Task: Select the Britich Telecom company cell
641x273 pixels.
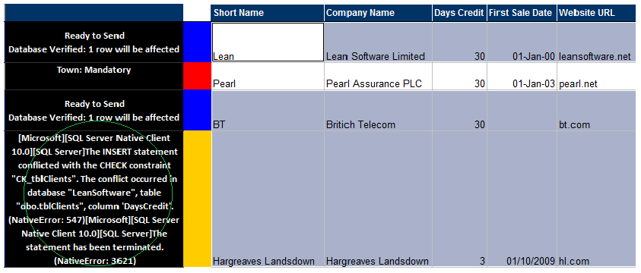Action: [378, 111]
